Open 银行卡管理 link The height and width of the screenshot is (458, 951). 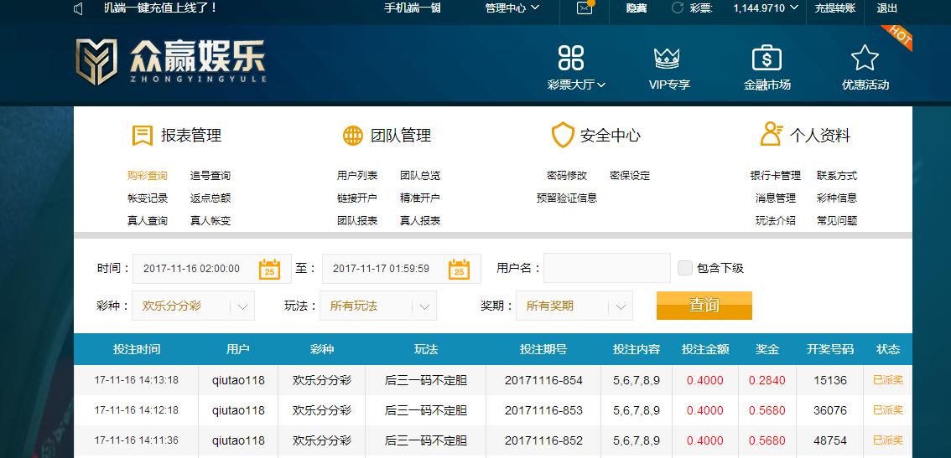coord(776,176)
